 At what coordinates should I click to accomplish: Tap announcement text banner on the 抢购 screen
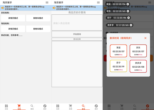pyautogui.click(x=25, y=8)
